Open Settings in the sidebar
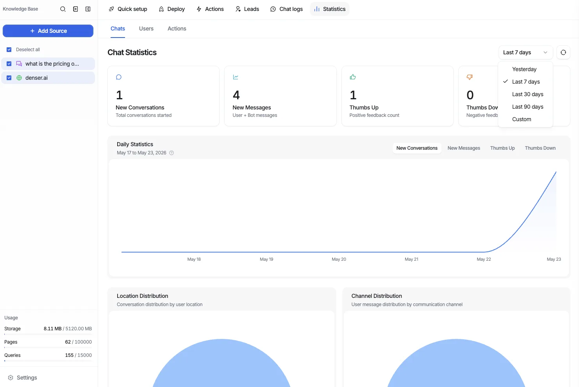579x387 pixels. click(x=23, y=378)
